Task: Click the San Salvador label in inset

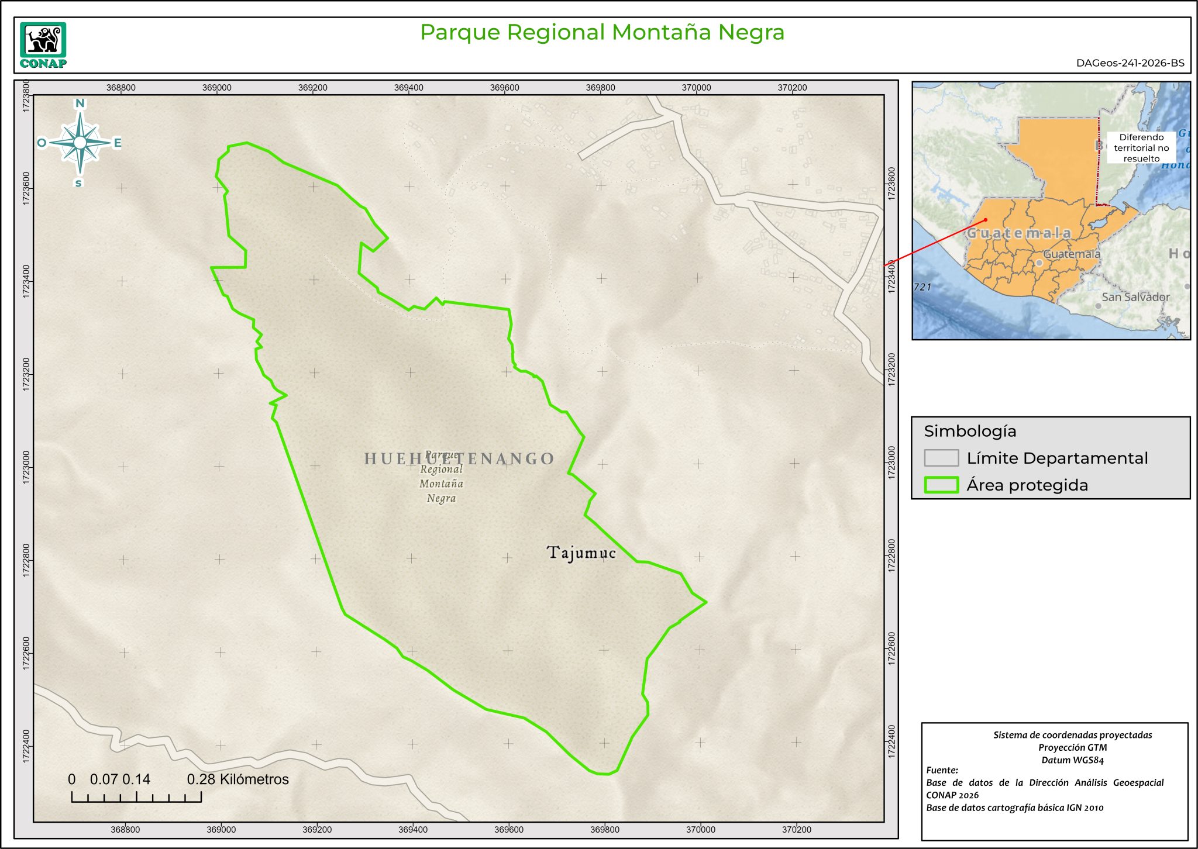Action: click(x=1135, y=297)
